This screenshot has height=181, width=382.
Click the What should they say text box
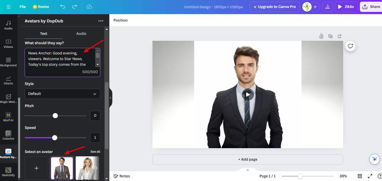pos(62,62)
